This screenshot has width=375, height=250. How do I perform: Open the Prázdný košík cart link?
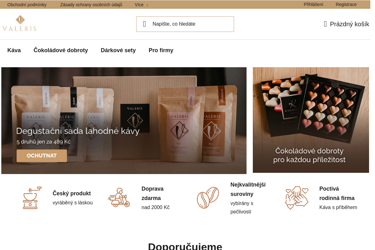[x=346, y=24]
